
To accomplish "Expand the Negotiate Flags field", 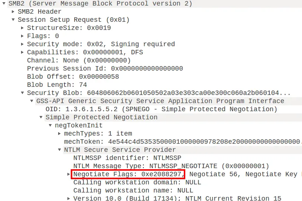I will [x=69, y=174].
